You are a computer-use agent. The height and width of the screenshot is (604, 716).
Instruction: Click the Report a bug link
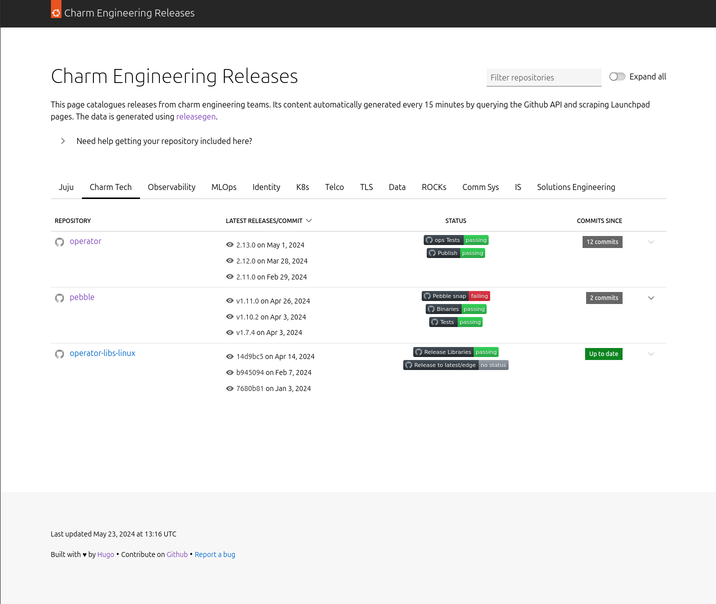(x=215, y=554)
